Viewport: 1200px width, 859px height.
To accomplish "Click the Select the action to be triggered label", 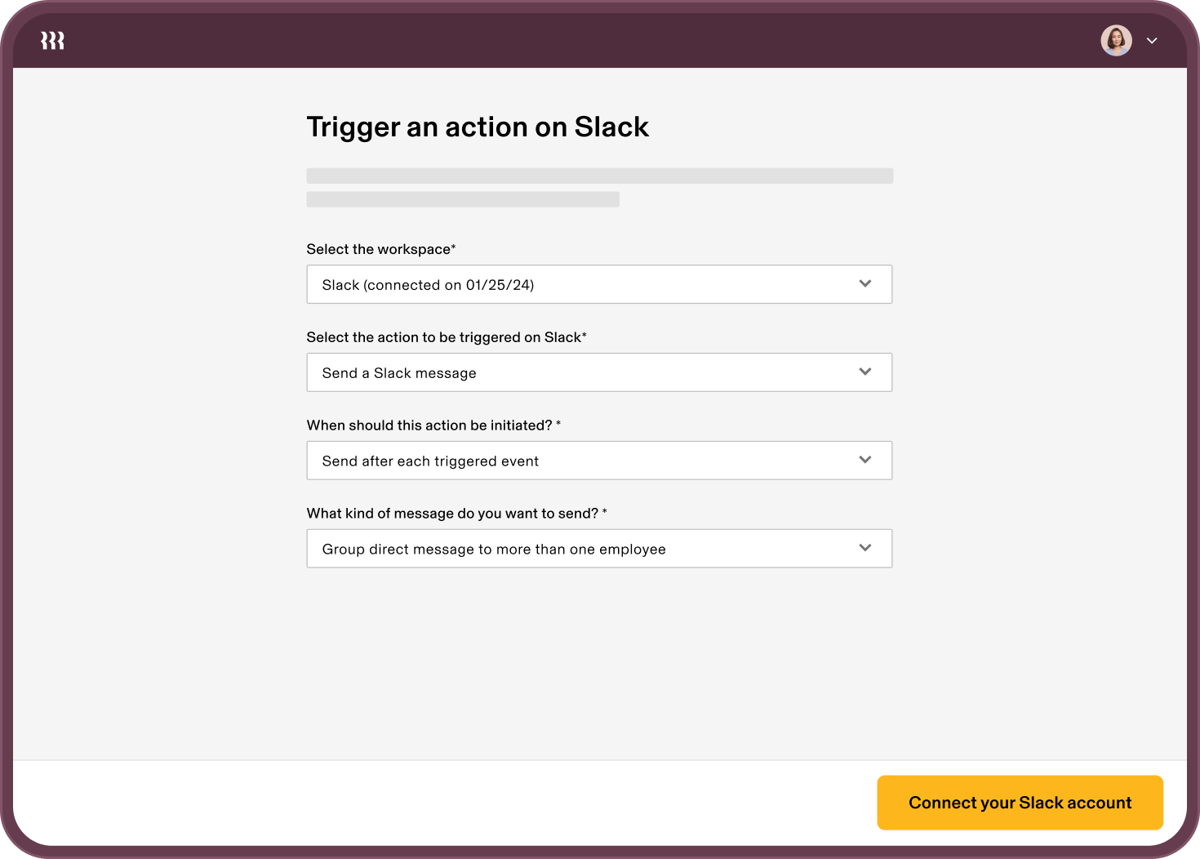I will [x=447, y=337].
